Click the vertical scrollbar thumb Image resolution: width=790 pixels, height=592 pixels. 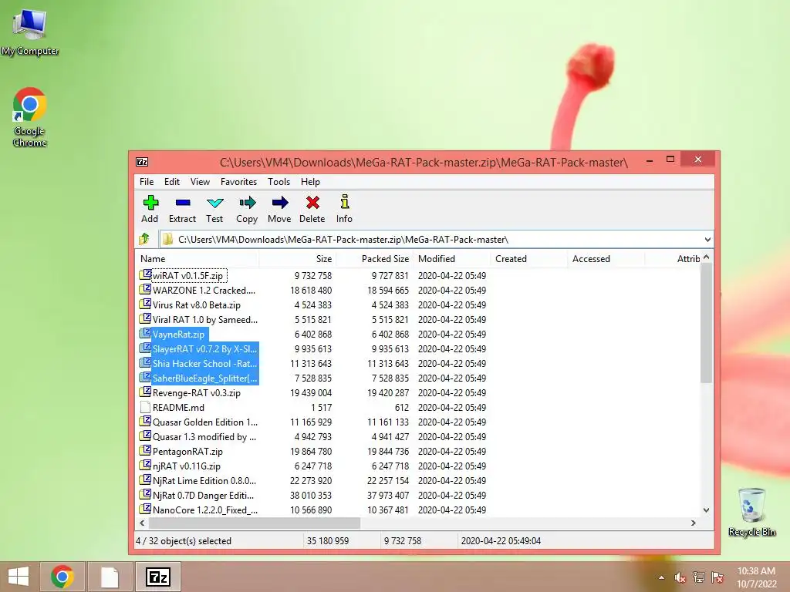pos(707,323)
